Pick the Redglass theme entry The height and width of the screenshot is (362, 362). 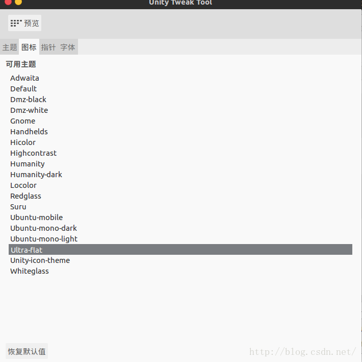pyautogui.click(x=180, y=196)
